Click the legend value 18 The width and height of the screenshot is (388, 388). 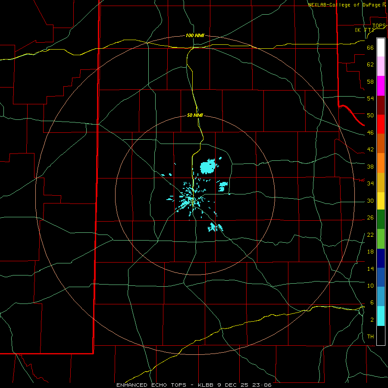click(370, 252)
